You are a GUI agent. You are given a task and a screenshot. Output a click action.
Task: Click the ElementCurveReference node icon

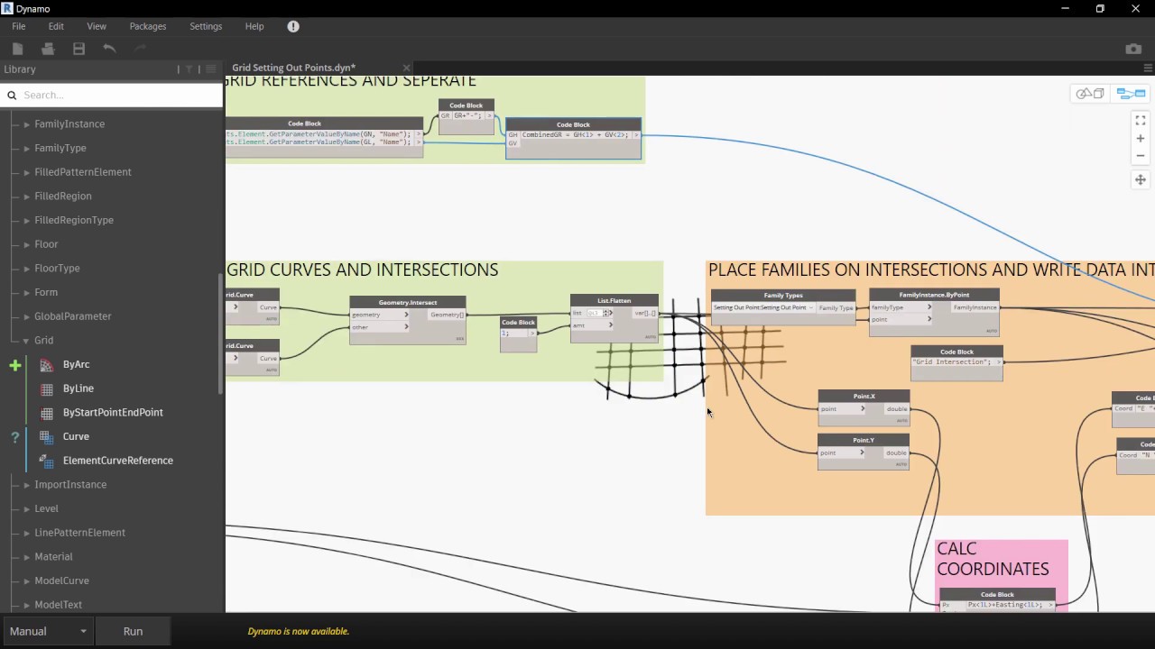(x=46, y=461)
